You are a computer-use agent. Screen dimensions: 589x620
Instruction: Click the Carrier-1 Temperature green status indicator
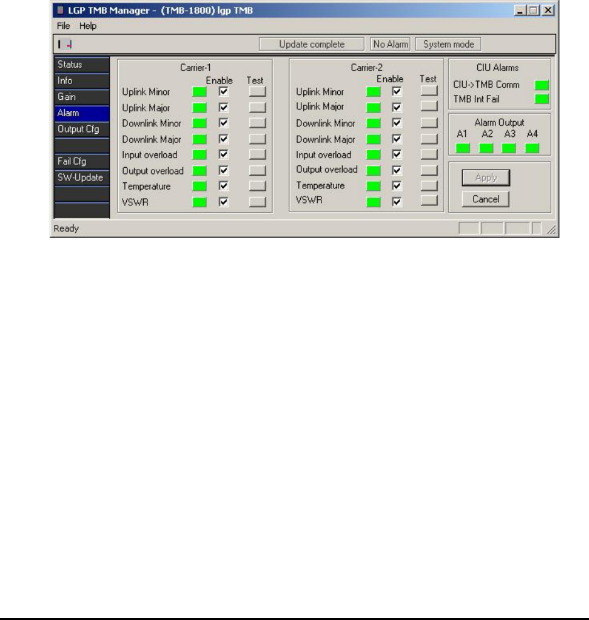pos(199,186)
